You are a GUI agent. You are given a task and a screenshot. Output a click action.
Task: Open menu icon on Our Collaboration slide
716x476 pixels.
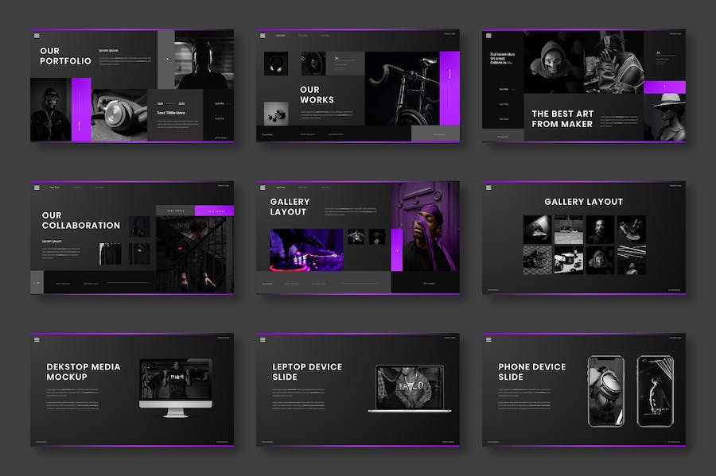37,188
